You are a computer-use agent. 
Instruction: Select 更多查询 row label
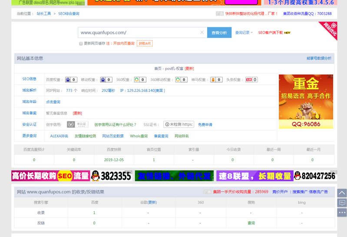pyautogui.click(x=30, y=136)
